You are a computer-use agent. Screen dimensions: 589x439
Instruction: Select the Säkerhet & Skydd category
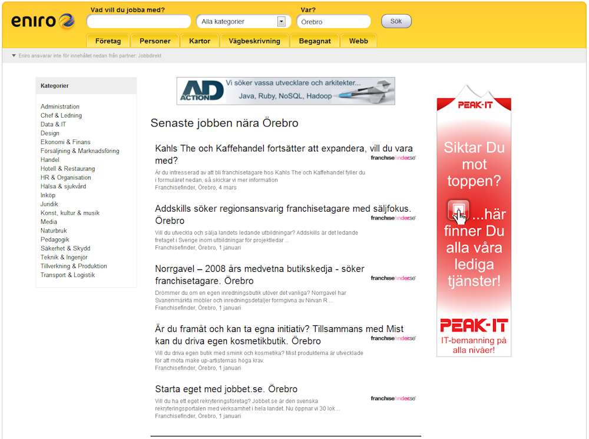click(x=65, y=248)
